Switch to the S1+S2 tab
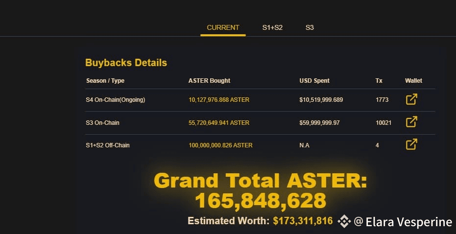The width and height of the screenshot is (456, 234). [272, 27]
